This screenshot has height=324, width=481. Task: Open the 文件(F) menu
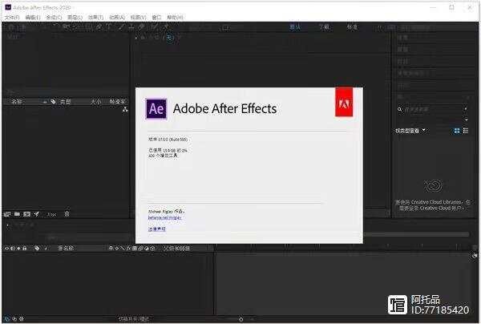pos(12,18)
